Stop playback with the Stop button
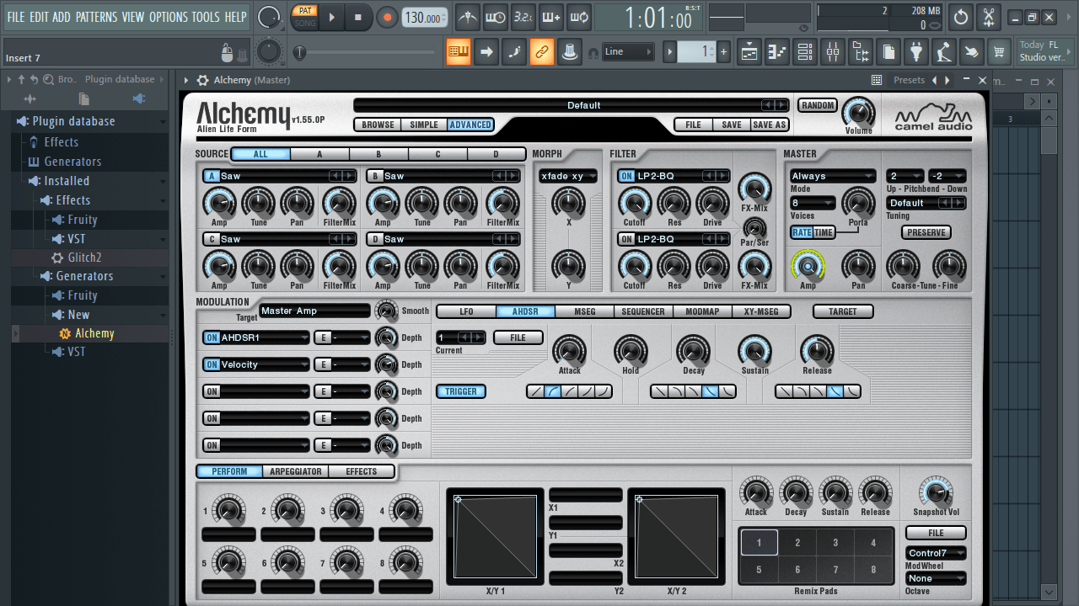The width and height of the screenshot is (1079, 606). tap(357, 17)
